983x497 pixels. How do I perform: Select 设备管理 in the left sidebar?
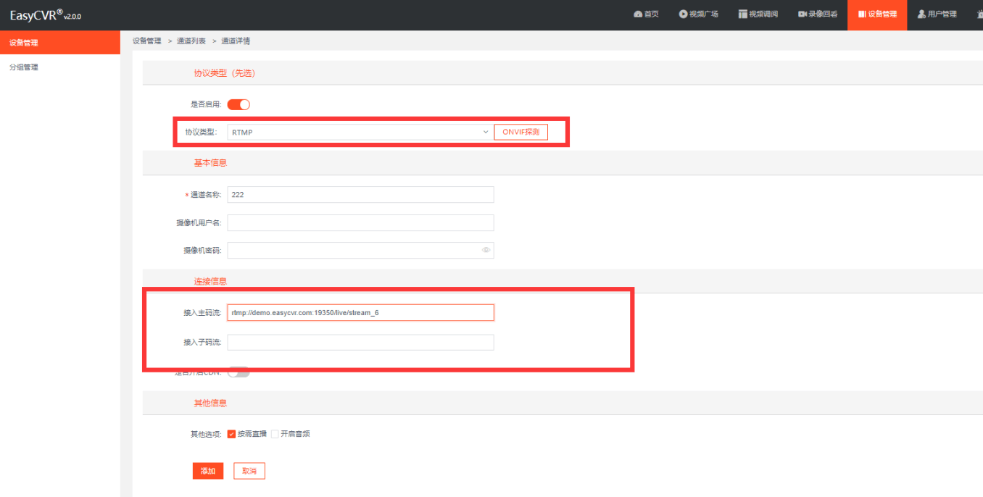24,43
